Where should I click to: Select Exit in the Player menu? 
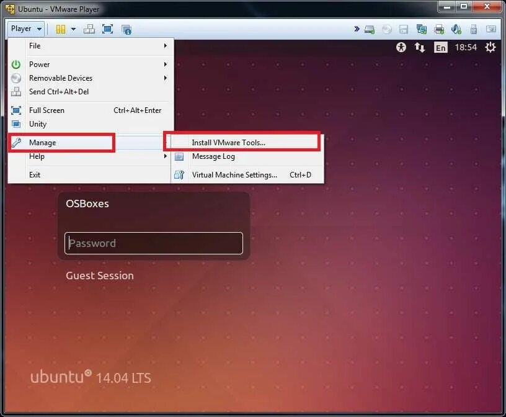pos(91,175)
